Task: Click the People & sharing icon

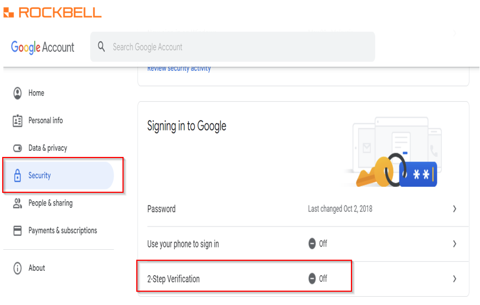Action: [x=18, y=203]
